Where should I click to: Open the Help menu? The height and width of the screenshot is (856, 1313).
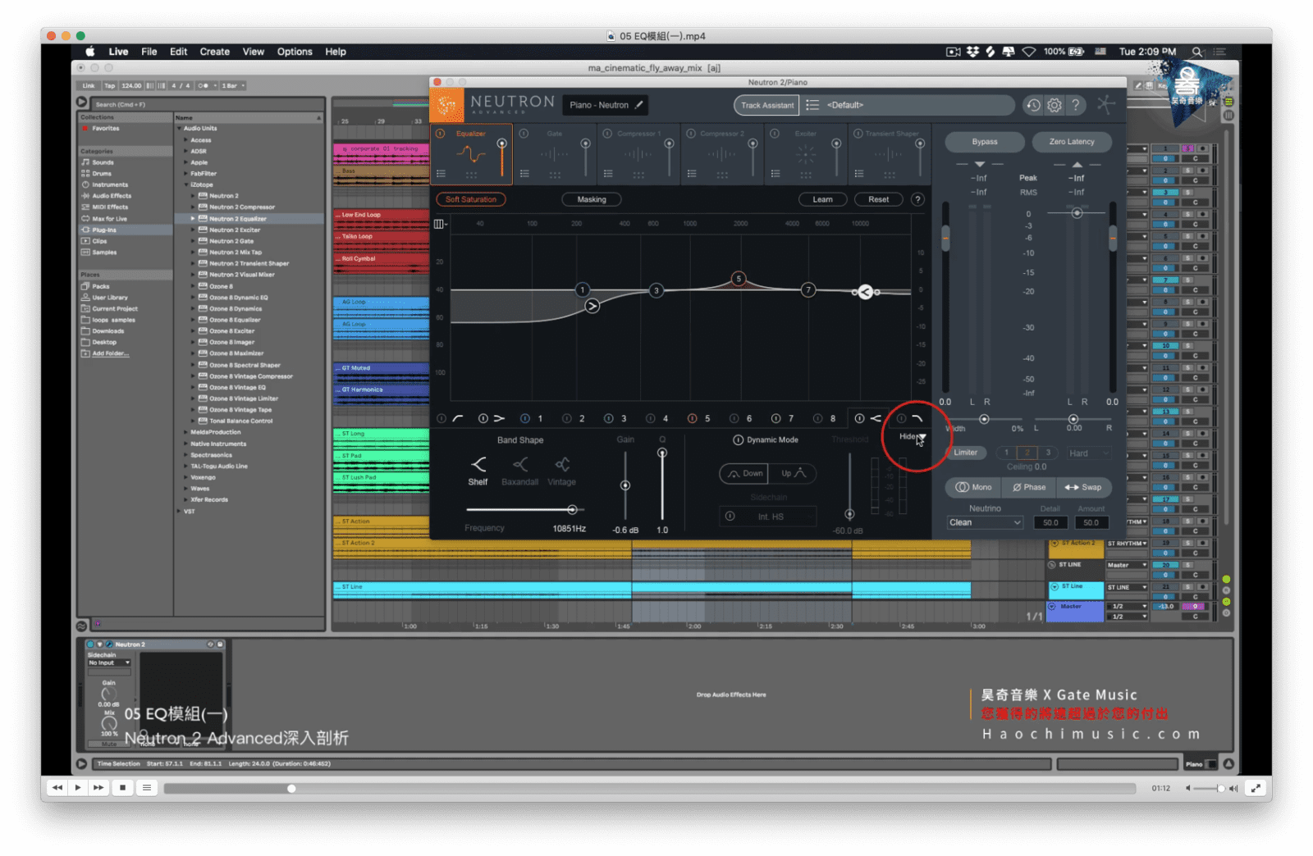click(x=336, y=52)
